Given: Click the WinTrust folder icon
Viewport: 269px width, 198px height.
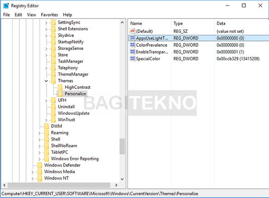Looking at the screenshot, I should tap(53, 120).
